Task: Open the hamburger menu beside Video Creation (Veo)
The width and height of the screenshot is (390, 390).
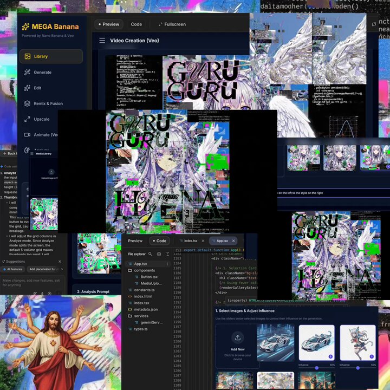Action: tap(102, 41)
